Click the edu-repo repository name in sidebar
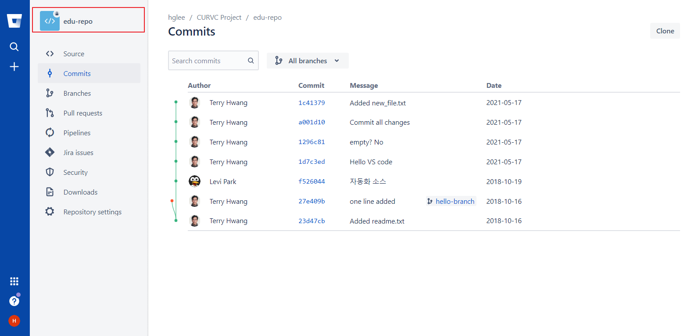 coord(78,21)
